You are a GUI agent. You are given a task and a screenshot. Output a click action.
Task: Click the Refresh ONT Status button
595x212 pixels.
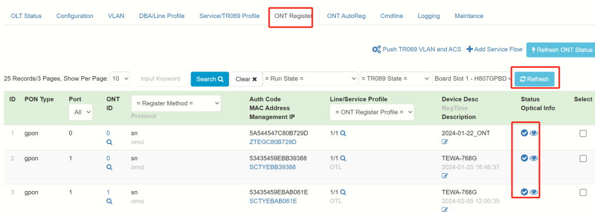(561, 50)
